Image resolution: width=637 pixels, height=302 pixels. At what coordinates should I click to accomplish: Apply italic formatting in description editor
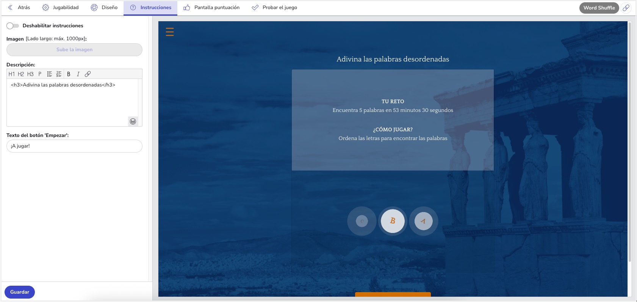point(78,74)
